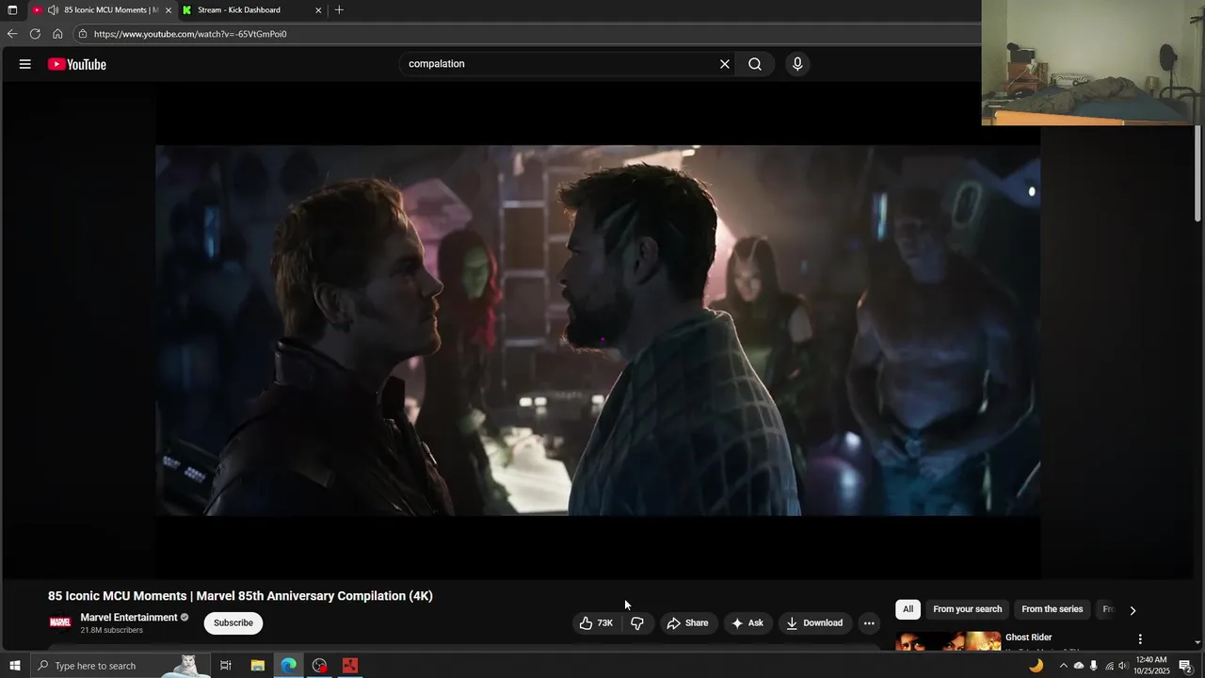Switch to the 85 Iconic MCU Moments tab
1205x678 pixels.
click(103, 10)
